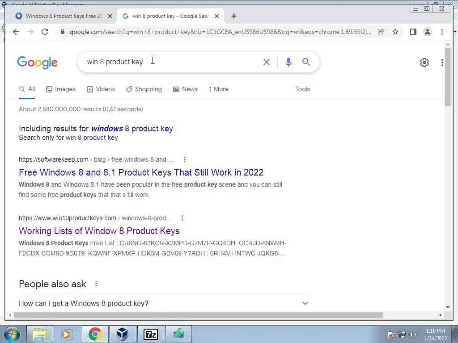Follow the windows 8 product key correction link

[132, 129]
